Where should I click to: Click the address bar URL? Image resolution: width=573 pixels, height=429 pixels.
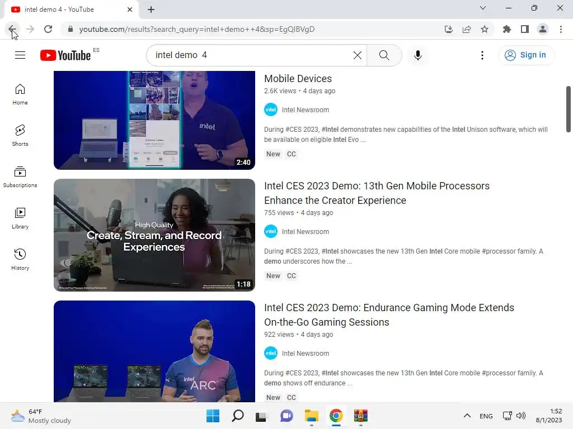(197, 29)
